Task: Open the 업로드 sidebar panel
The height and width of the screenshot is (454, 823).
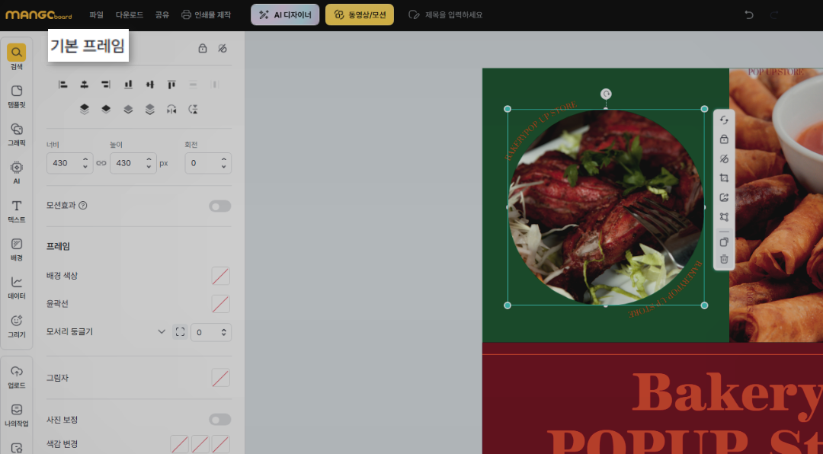Action: click(x=17, y=376)
